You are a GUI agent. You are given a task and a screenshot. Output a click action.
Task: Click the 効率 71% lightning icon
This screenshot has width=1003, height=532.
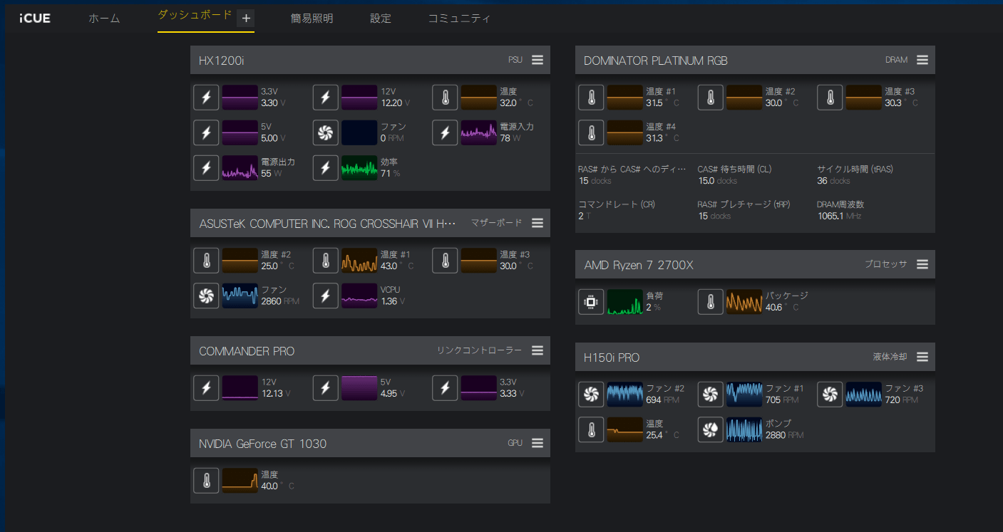pyautogui.click(x=326, y=167)
